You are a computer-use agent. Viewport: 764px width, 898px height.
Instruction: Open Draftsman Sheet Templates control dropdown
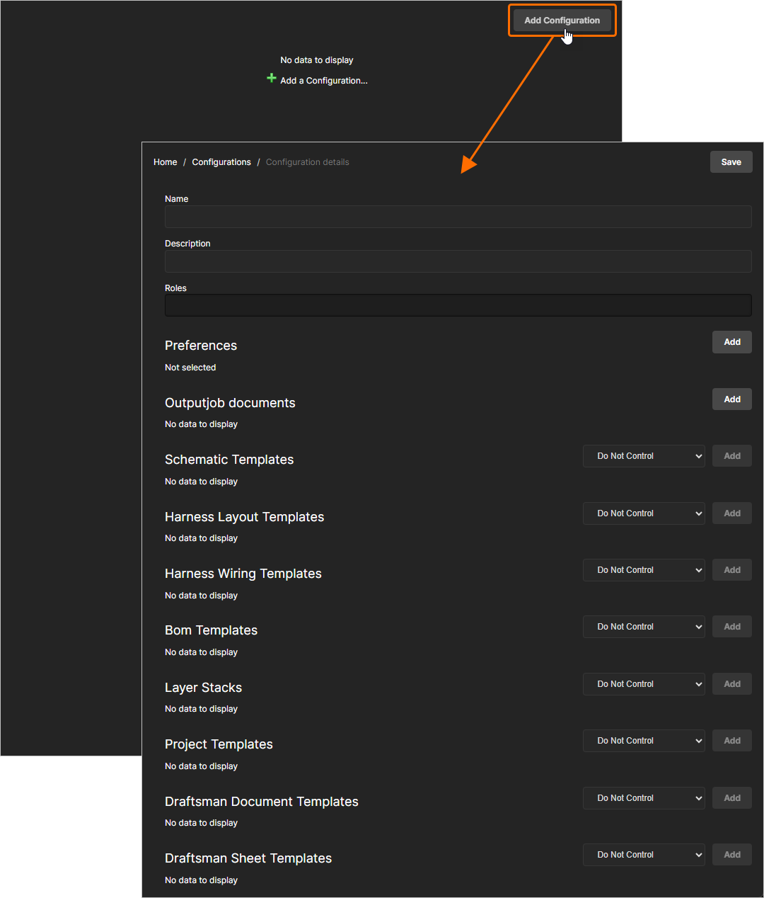pyautogui.click(x=644, y=855)
